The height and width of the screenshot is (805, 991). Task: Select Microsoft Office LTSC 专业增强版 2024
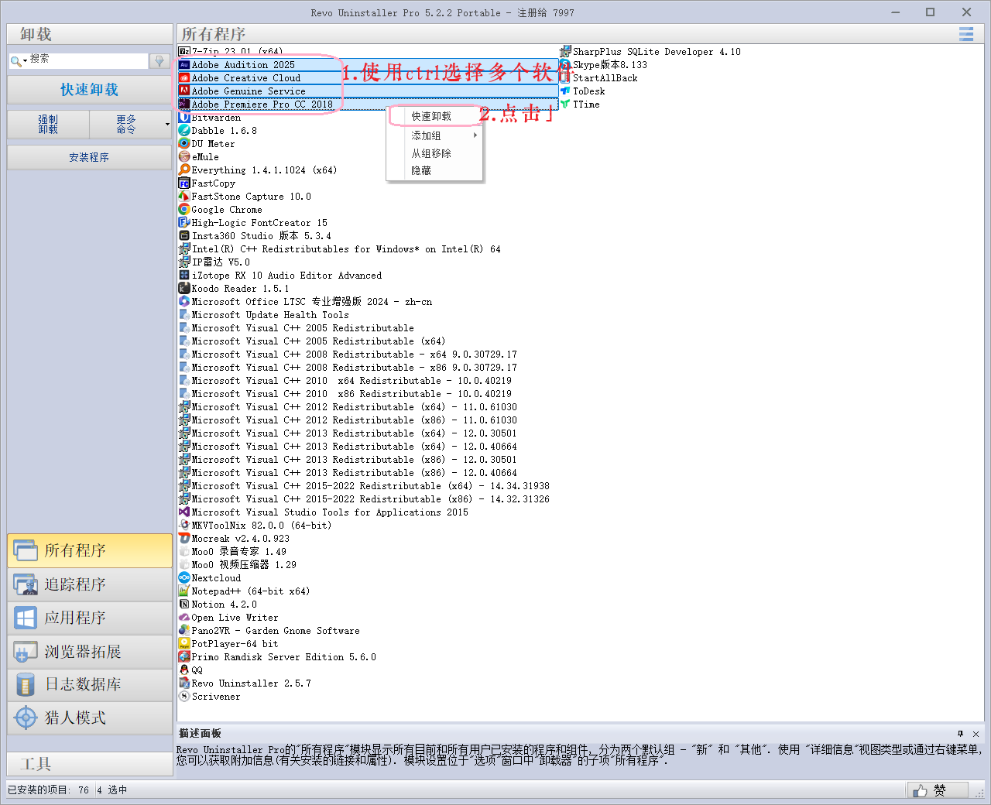306,302
